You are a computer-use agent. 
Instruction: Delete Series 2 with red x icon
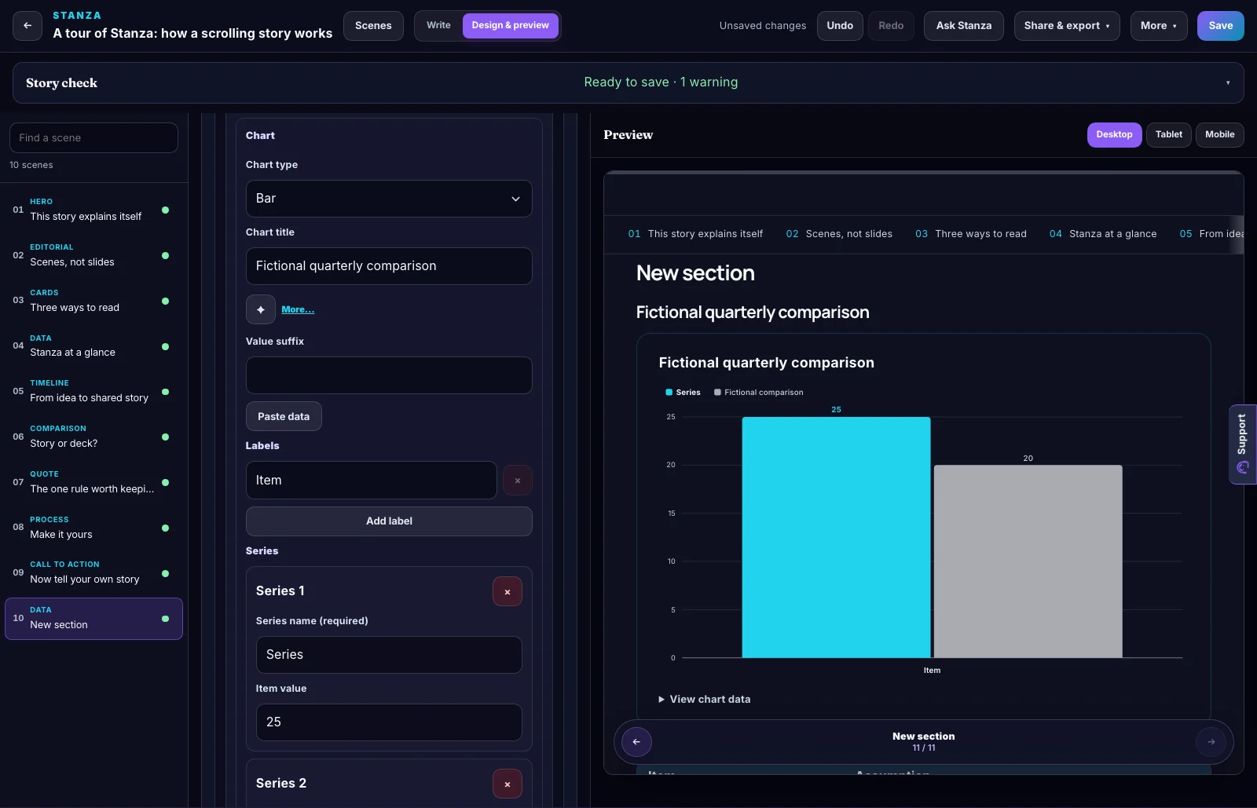pyautogui.click(x=508, y=784)
